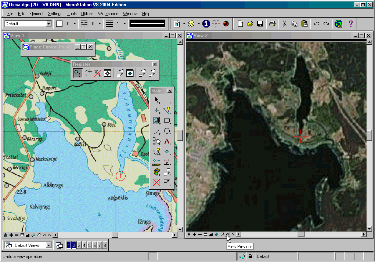Expand the dropdown arrow beside Level Manager icon
Viewport: 375px width, 262px height.
pyautogui.click(x=198, y=23)
